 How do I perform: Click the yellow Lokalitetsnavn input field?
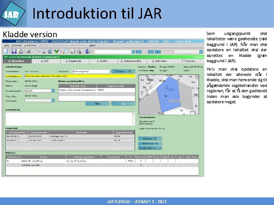pyautogui.click(x=80, y=76)
